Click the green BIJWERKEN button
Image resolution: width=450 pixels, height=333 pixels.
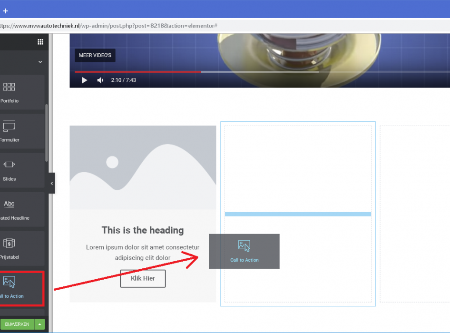(x=17, y=324)
